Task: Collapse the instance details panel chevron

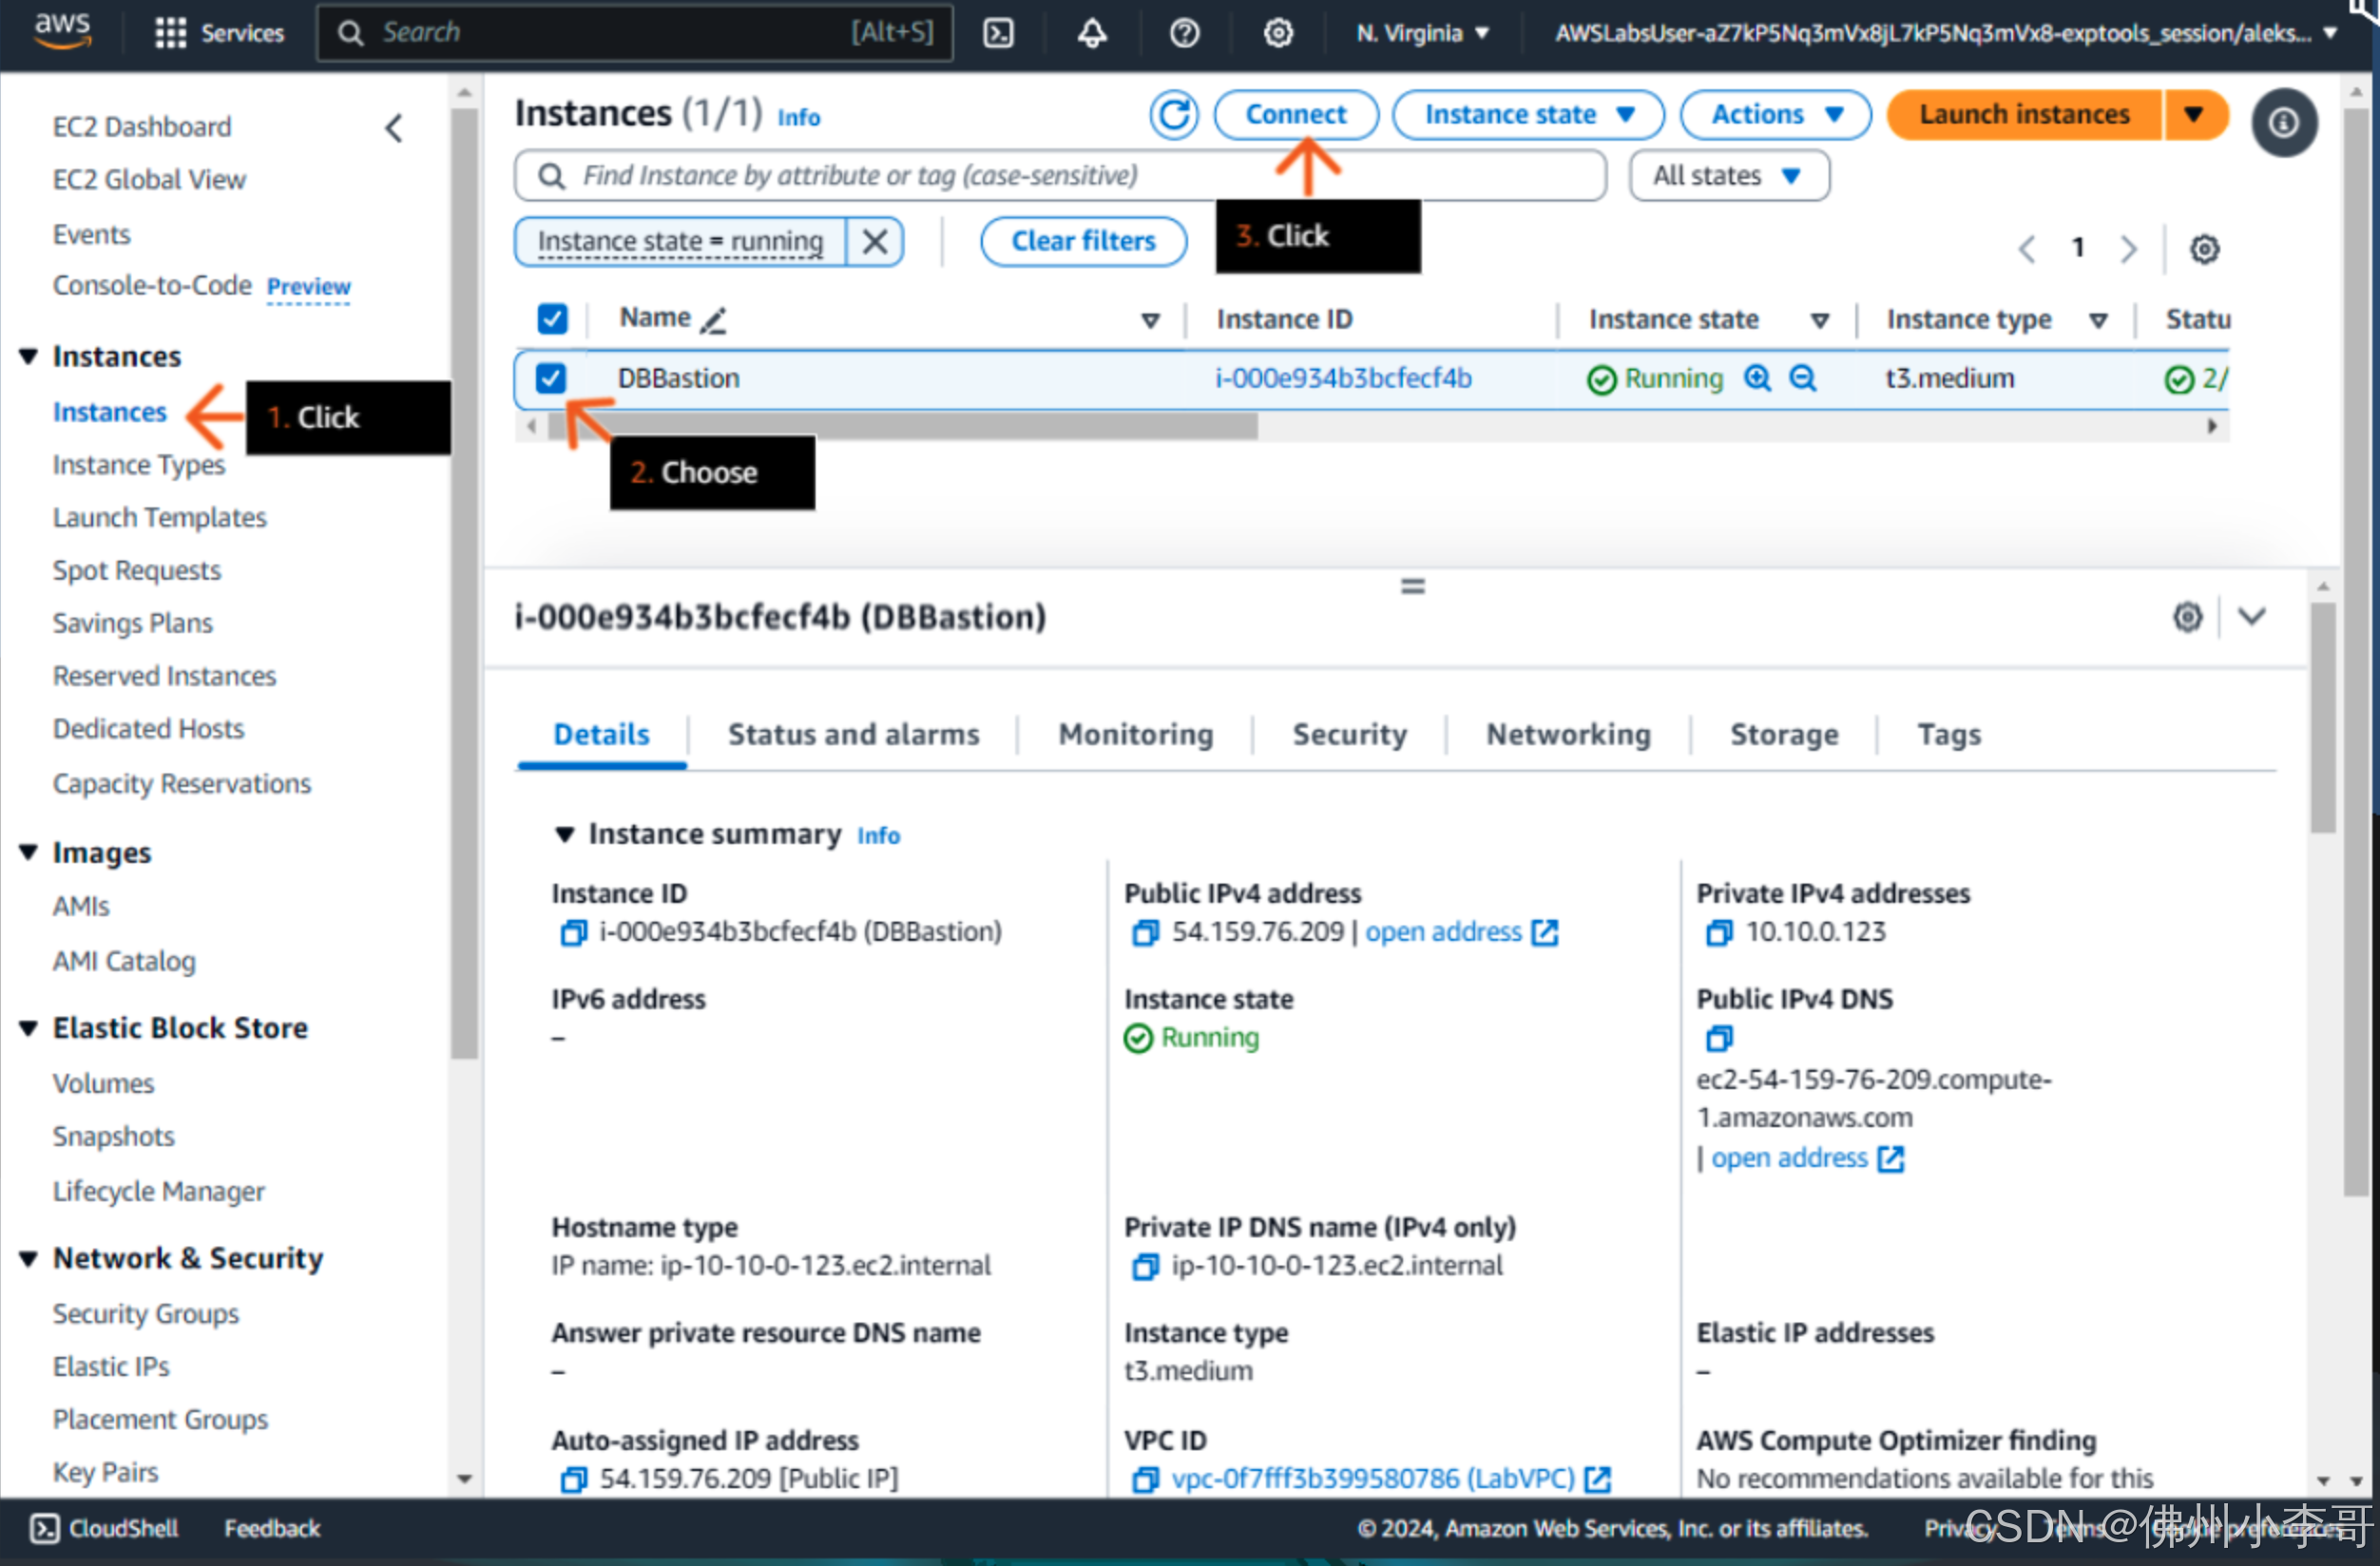Action: click(x=2251, y=616)
